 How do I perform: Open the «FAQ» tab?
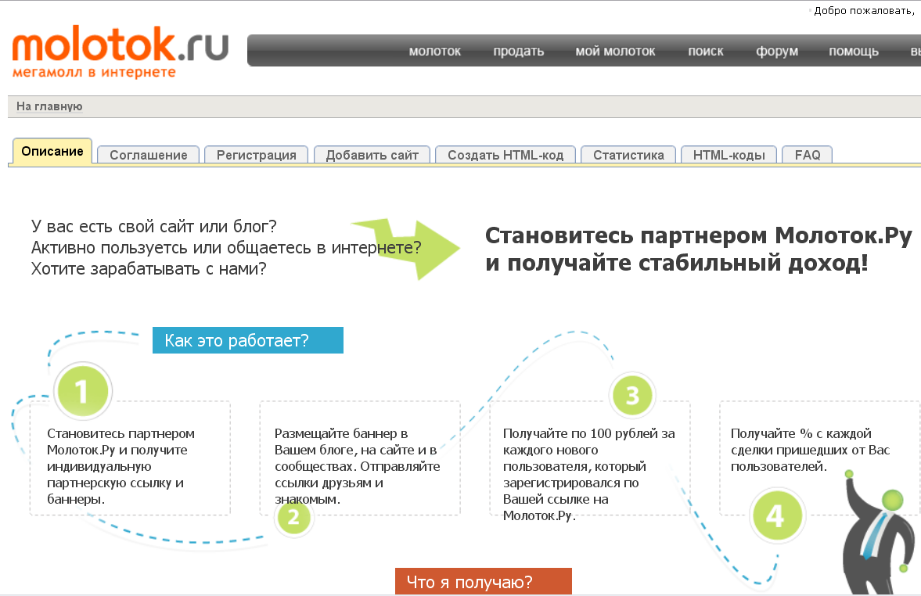(x=808, y=155)
